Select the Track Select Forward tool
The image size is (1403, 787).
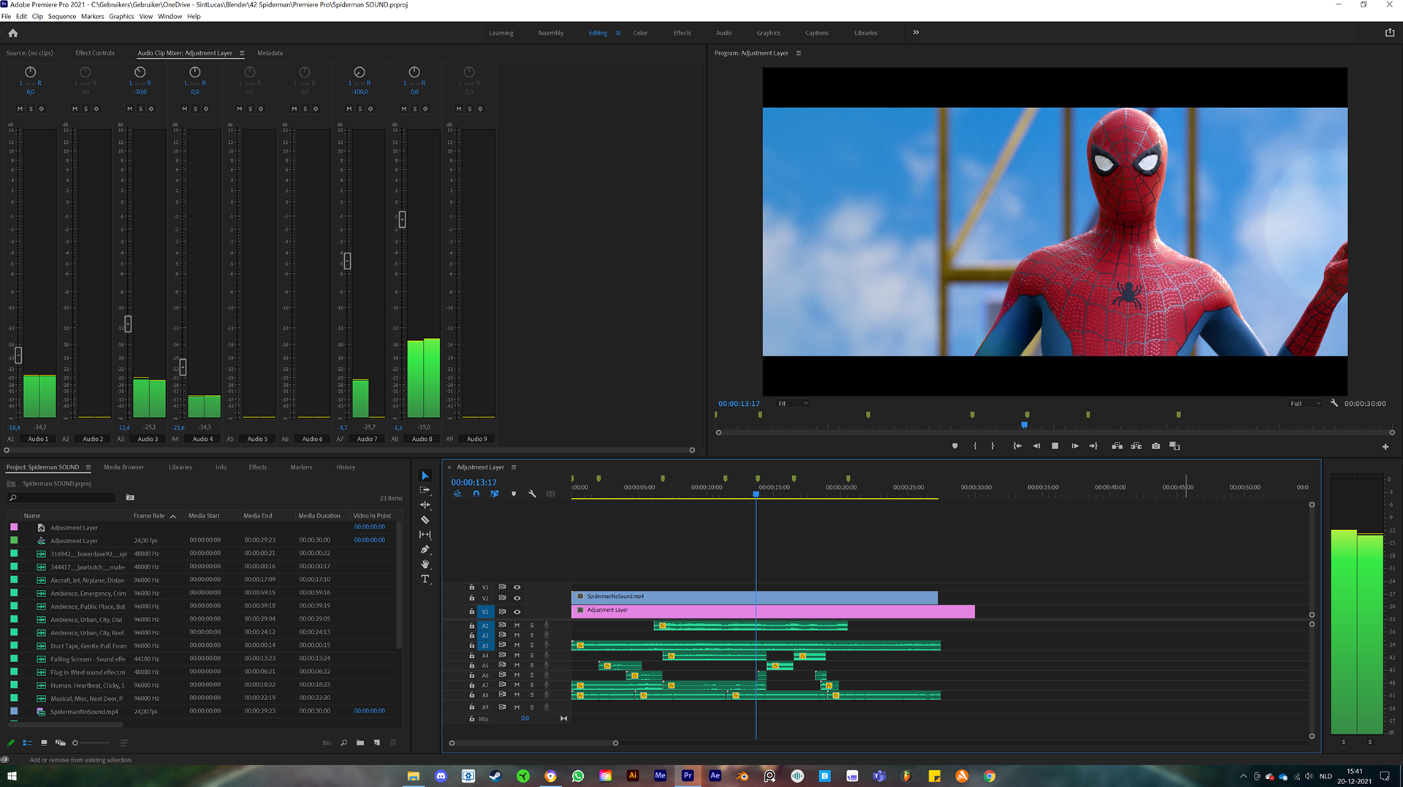[425, 490]
